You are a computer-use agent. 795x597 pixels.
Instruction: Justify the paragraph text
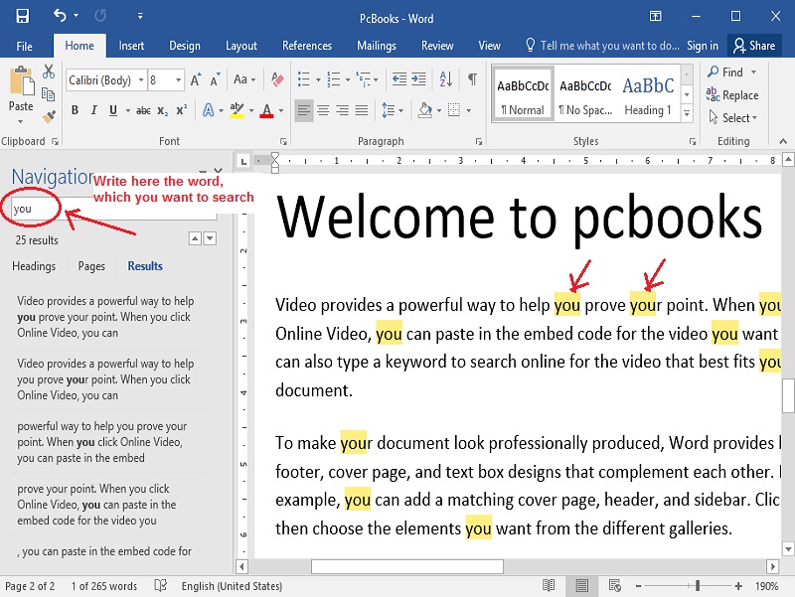pos(362,110)
